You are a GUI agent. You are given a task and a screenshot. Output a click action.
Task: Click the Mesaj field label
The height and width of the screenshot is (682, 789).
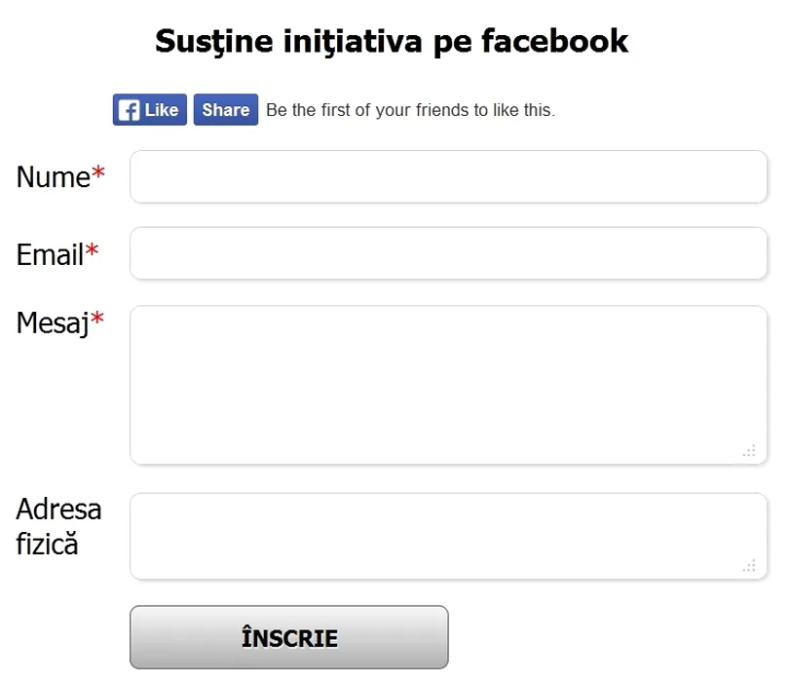pyautogui.click(x=53, y=323)
